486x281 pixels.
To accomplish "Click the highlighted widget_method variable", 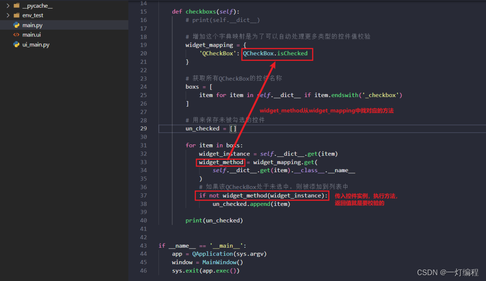I will 220,162.
